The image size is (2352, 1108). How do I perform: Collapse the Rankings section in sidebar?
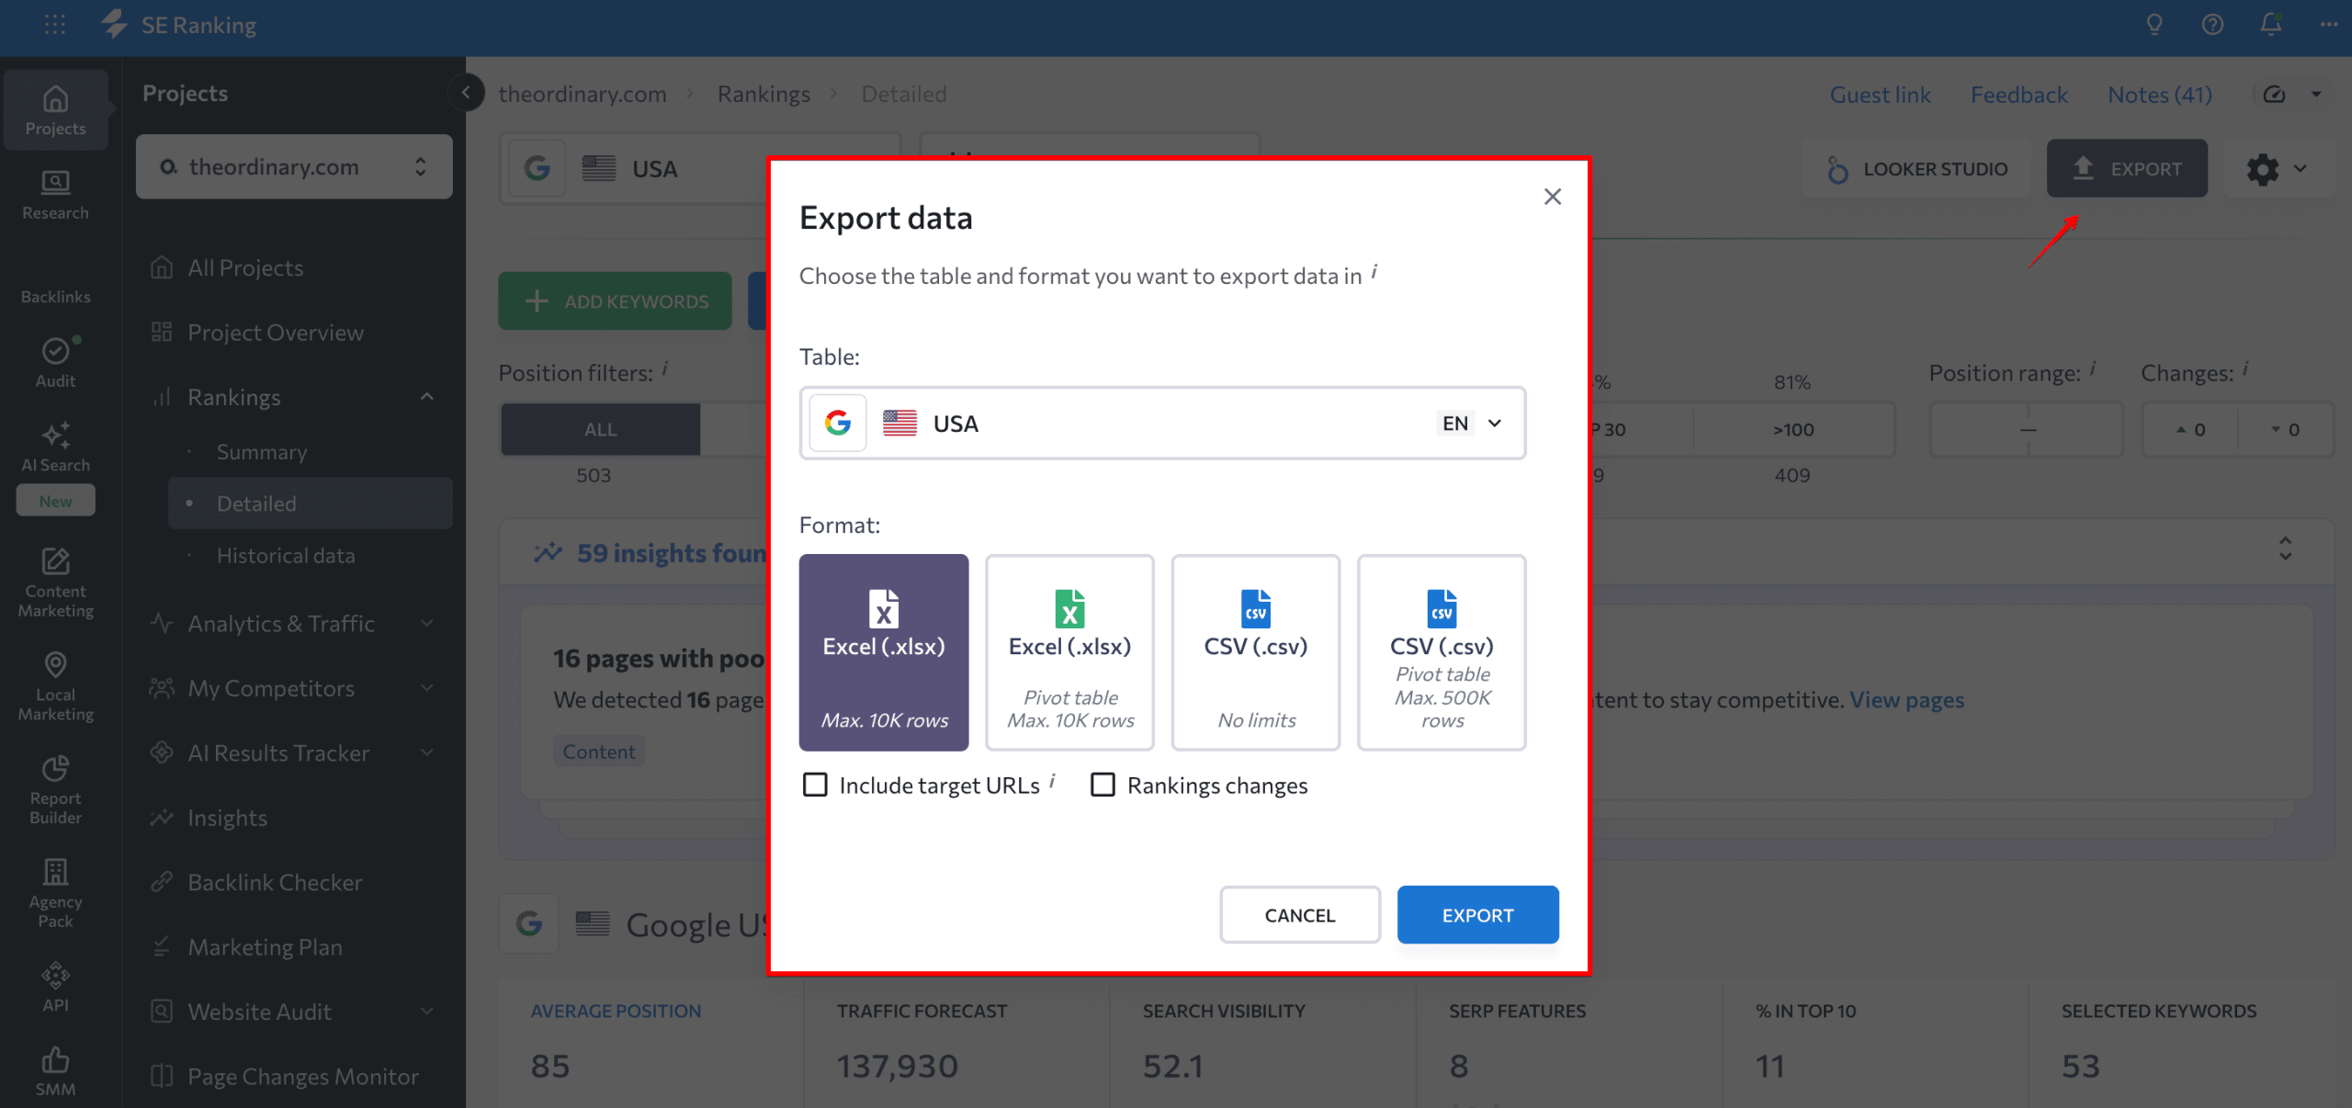tap(425, 396)
